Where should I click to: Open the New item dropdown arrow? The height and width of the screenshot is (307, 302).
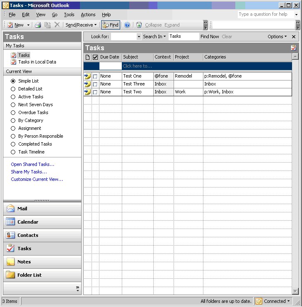[x=28, y=25]
